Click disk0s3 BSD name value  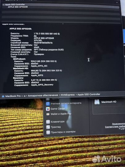click(35, 83)
